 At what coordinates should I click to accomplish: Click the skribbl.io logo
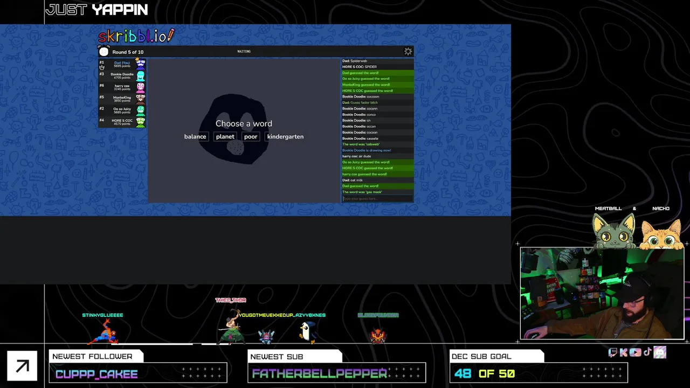tap(136, 36)
